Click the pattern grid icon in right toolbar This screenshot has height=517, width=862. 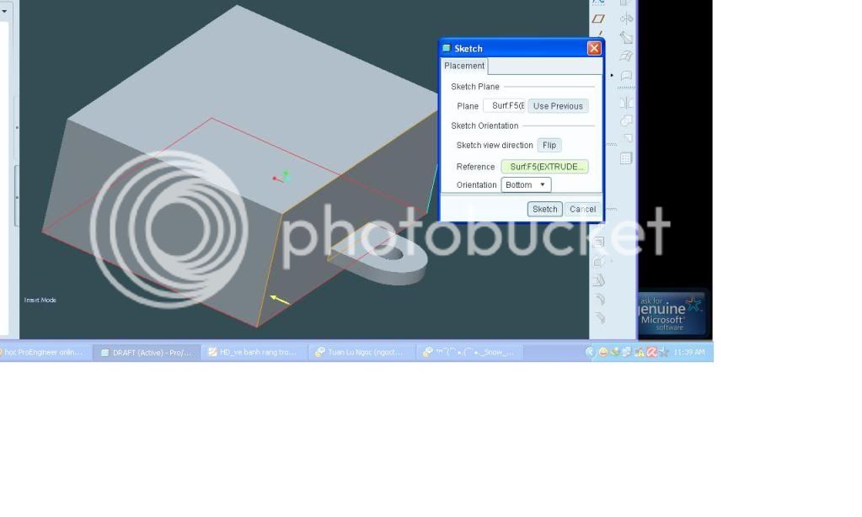point(626,158)
